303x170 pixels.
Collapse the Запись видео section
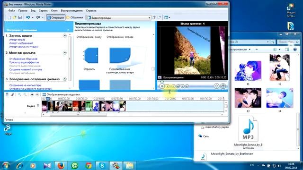(x=65, y=36)
